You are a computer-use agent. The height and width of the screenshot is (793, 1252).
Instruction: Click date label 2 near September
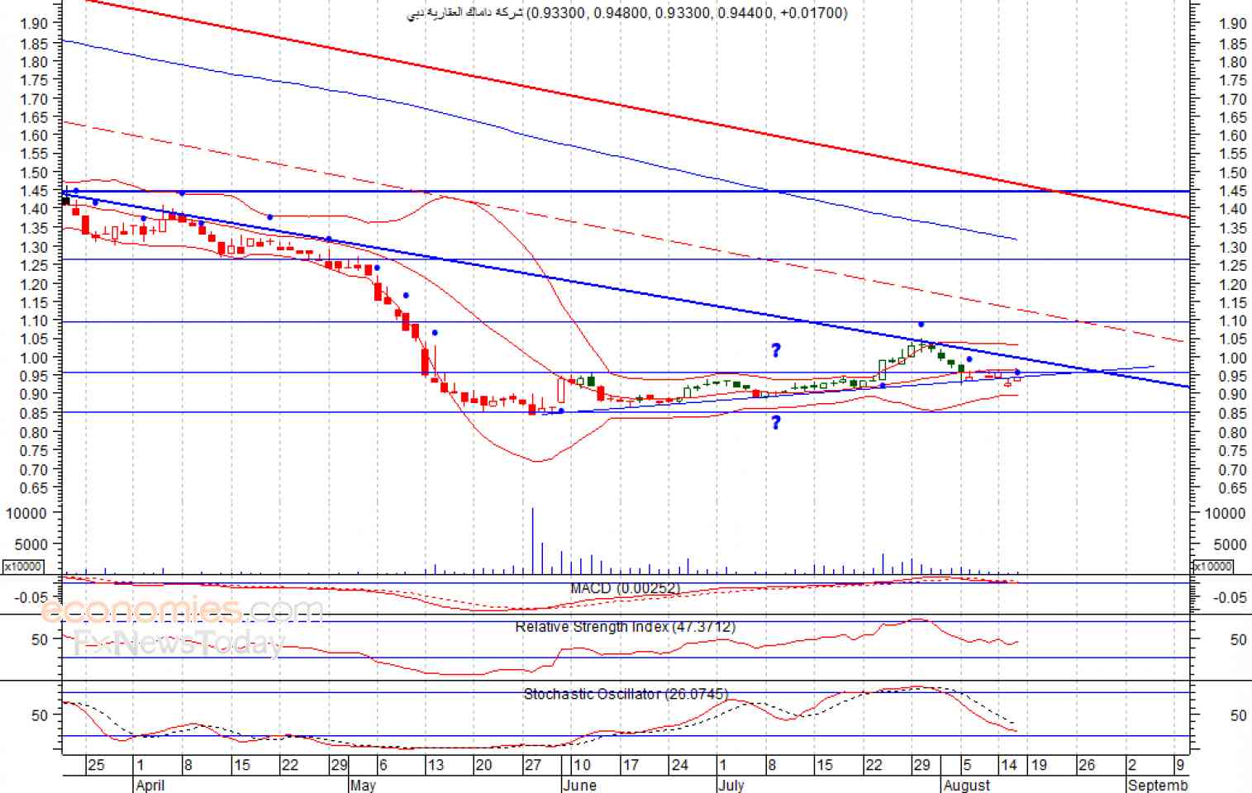1132,765
